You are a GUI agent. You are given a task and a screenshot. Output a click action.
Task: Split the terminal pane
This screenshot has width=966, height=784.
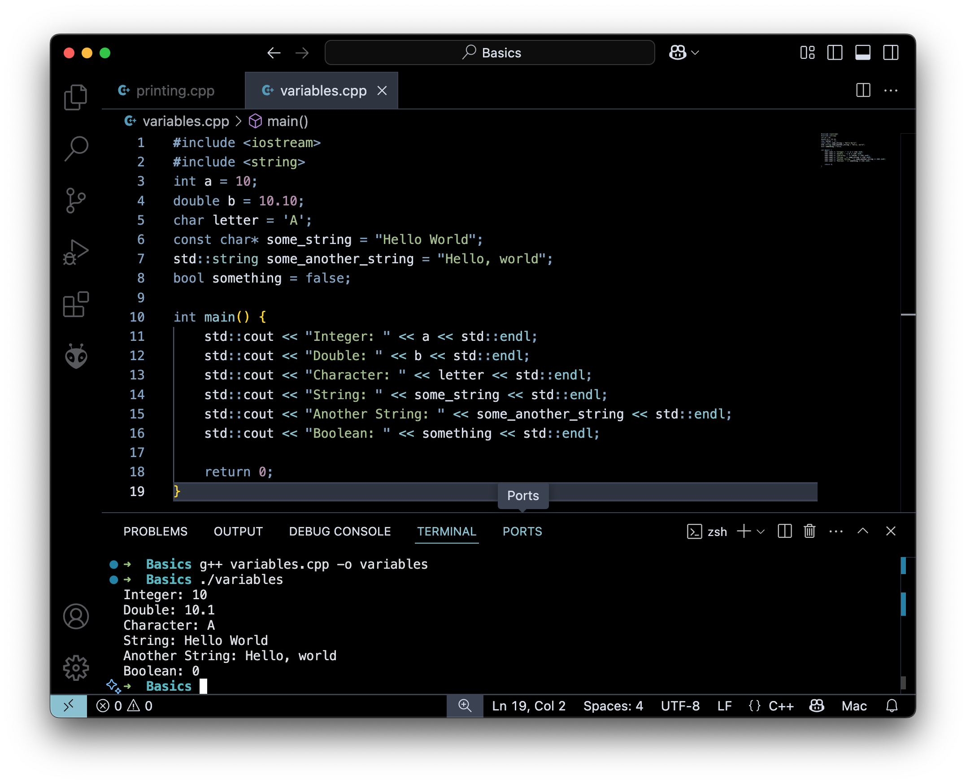coord(785,531)
